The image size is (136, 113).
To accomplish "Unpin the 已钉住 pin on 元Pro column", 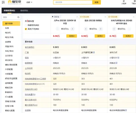I will click(x=56, y=17).
